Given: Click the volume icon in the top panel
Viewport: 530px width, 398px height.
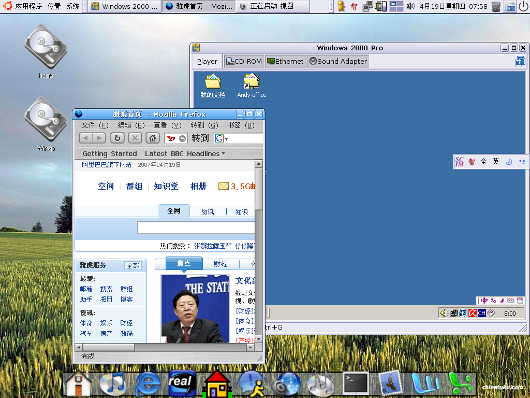Looking at the screenshot, I should pos(410,6).
